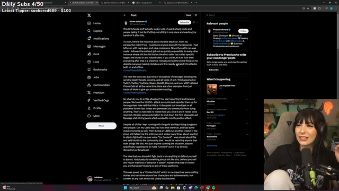This screenshot has height=191, width=339.
Task: Open the post's three-dot more menu
Action: point(197,22)
